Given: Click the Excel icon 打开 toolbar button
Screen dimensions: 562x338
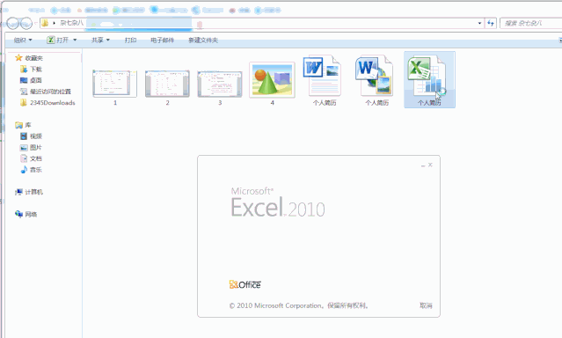Looking at the screenshot, I should (x=58, y=40).
